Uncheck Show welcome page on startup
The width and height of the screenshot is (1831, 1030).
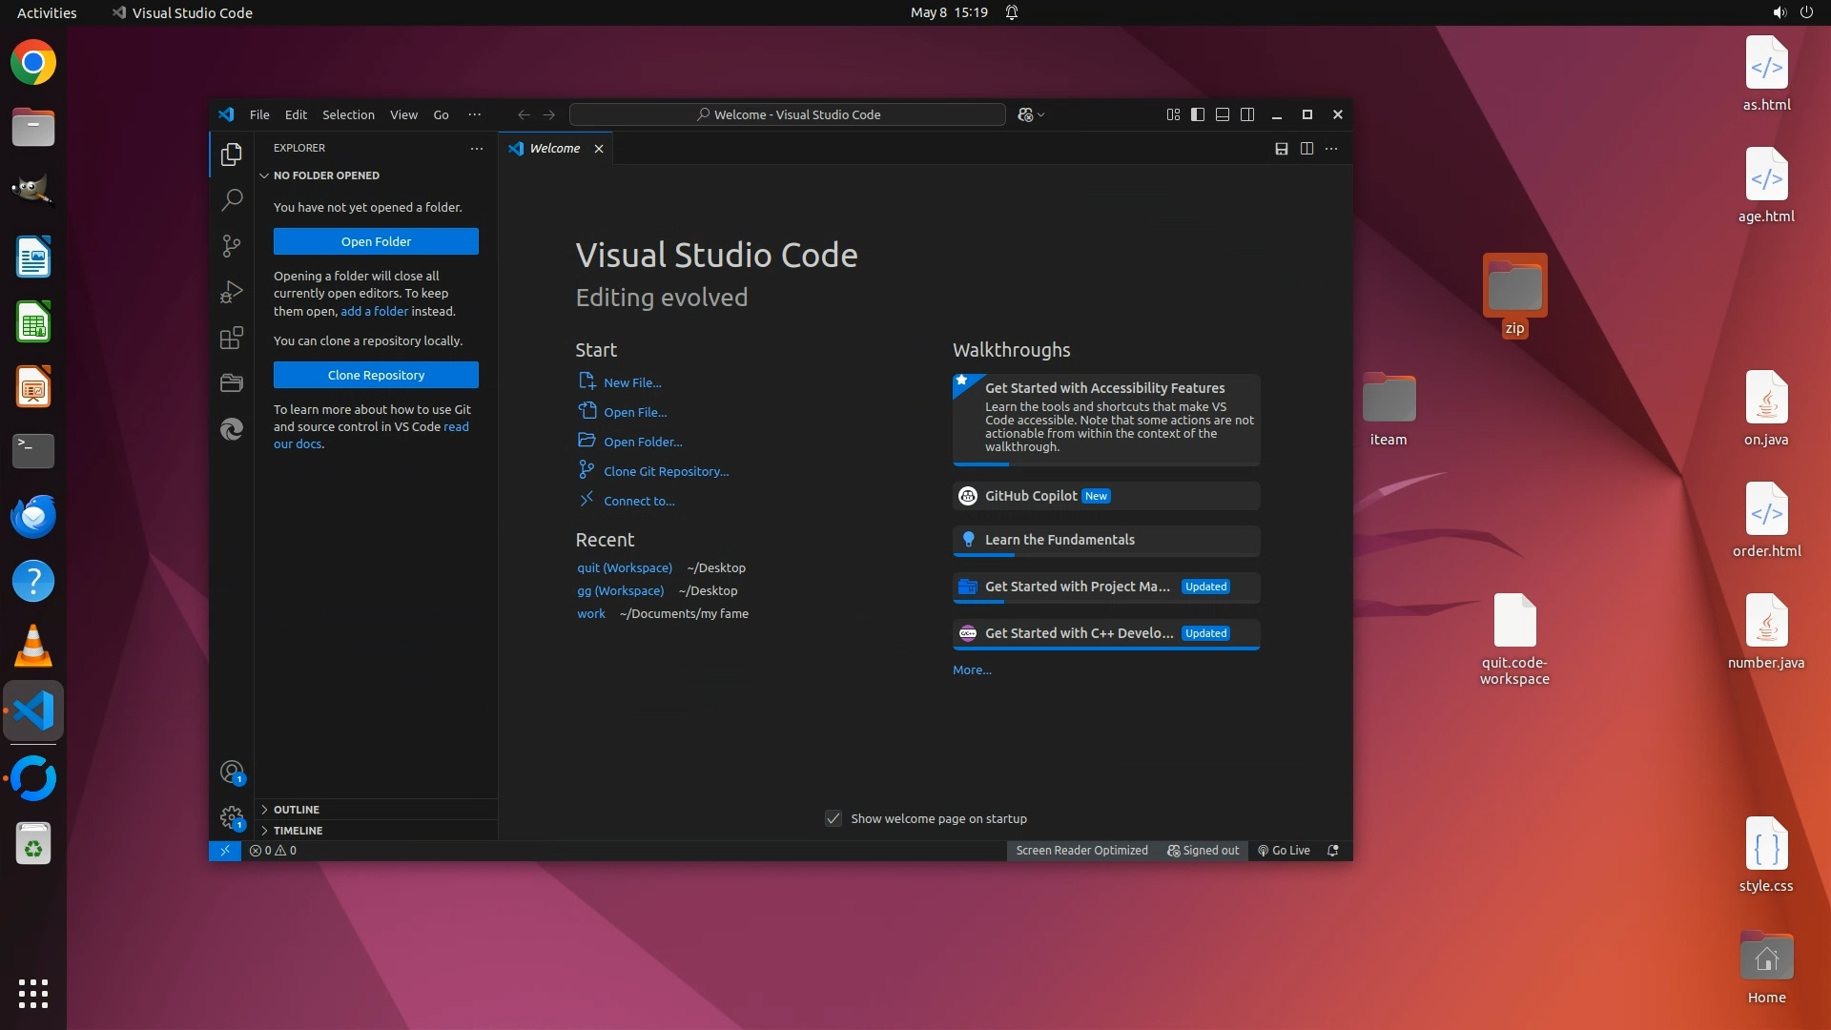[833, 819]
